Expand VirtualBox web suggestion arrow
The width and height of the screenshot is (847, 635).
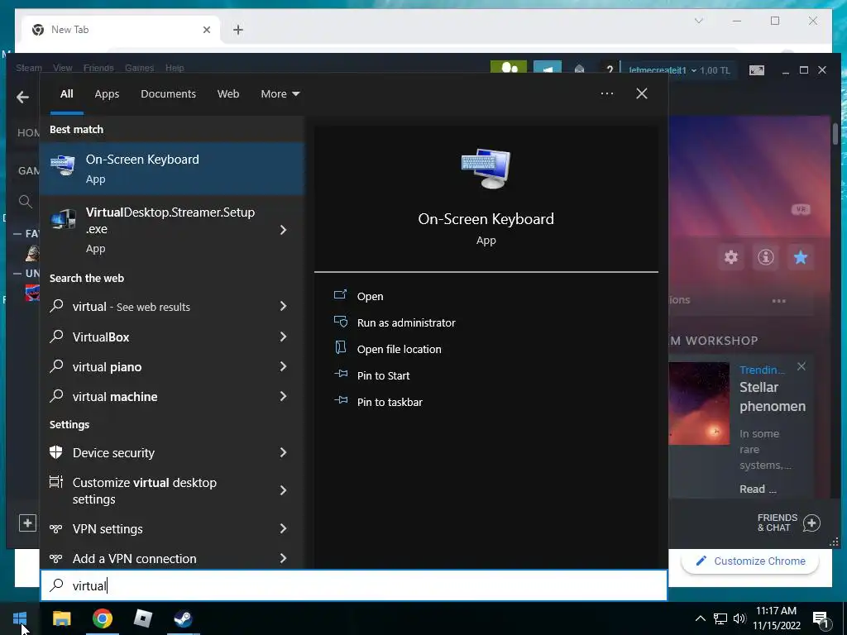pyautogui.click(x=283, y=337)
